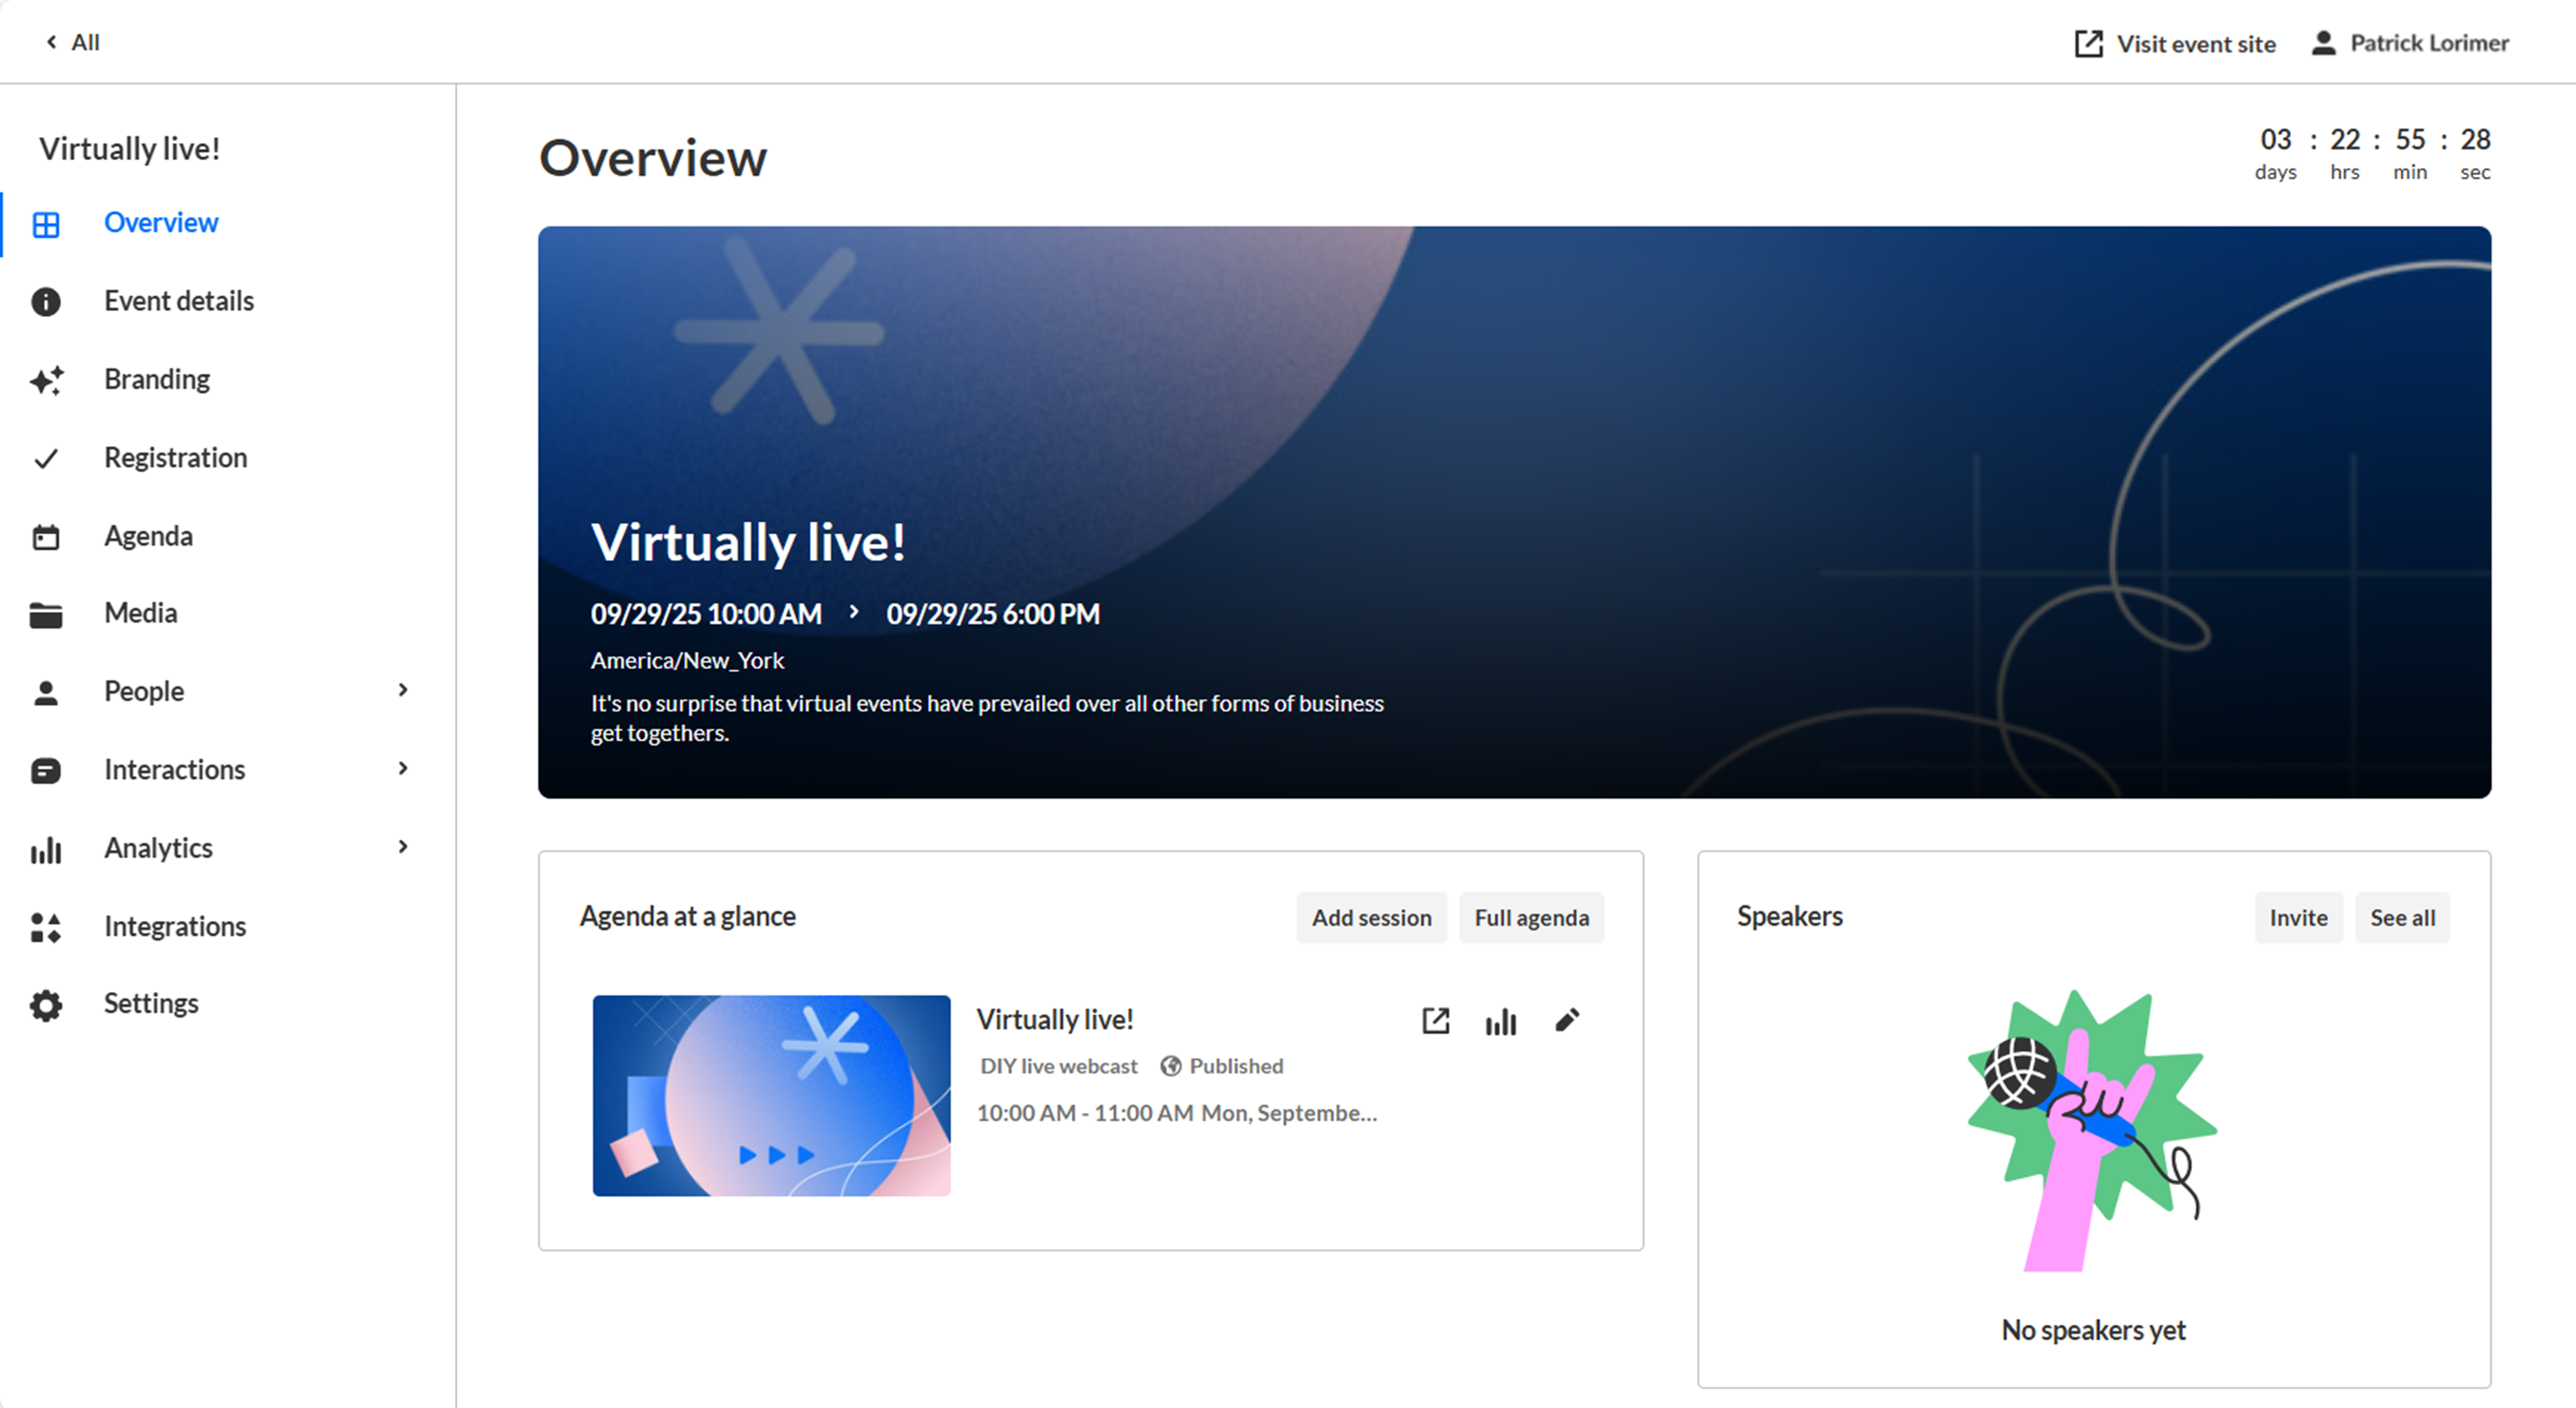Image resolution: width=2576 pixels, height=1408 pixels.
Task: Go back to All events
Action: pos(73,43)
